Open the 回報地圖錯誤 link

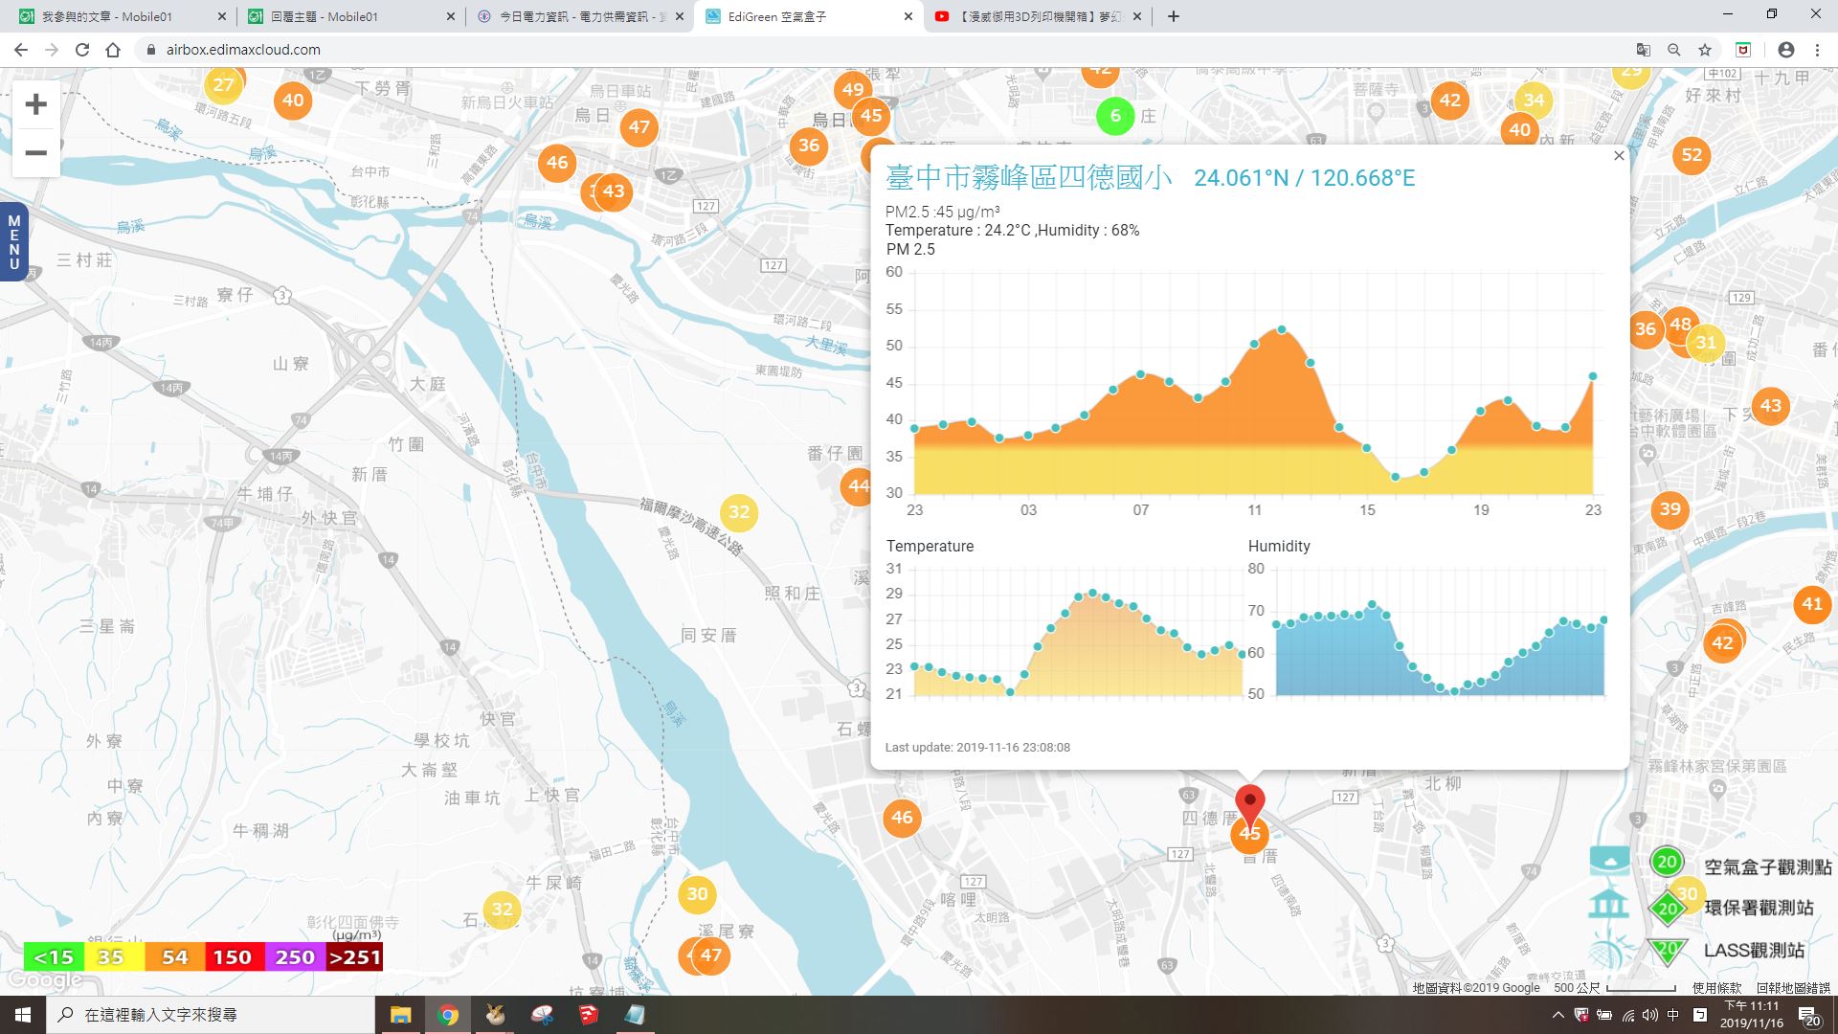1793,987
